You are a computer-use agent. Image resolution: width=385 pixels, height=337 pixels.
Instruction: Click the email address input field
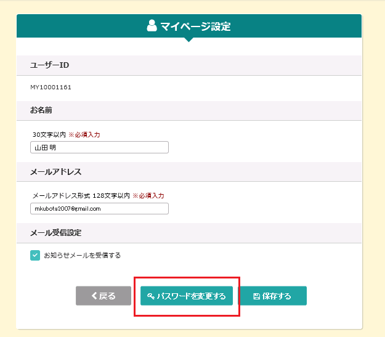point(99,208)
